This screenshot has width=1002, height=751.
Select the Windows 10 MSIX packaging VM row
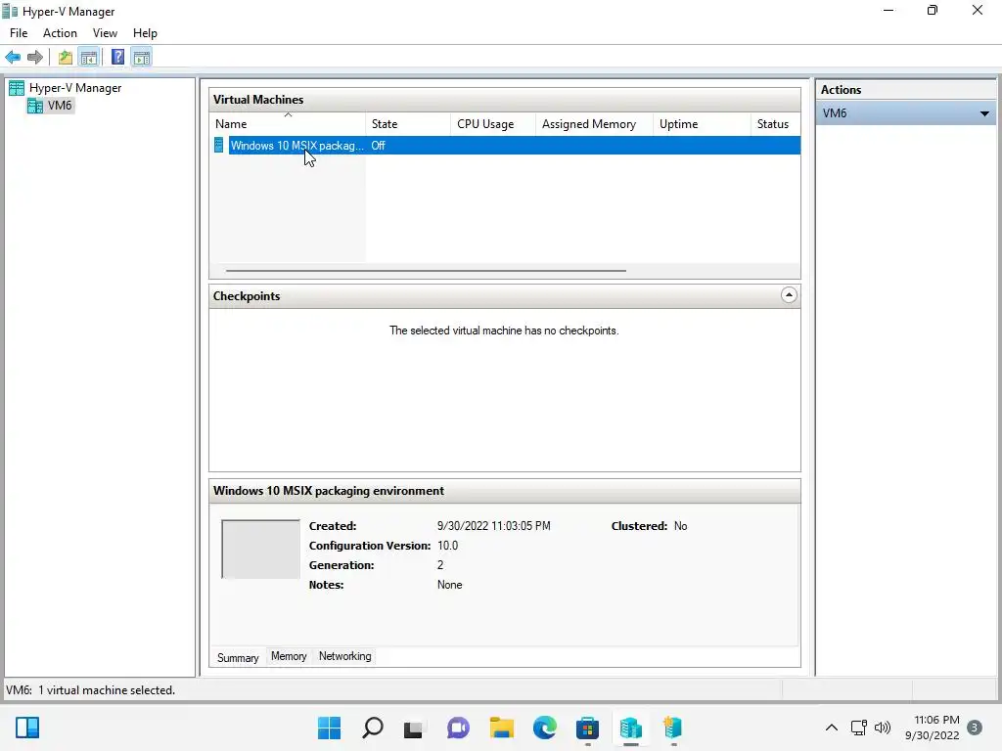coord(505,146)
